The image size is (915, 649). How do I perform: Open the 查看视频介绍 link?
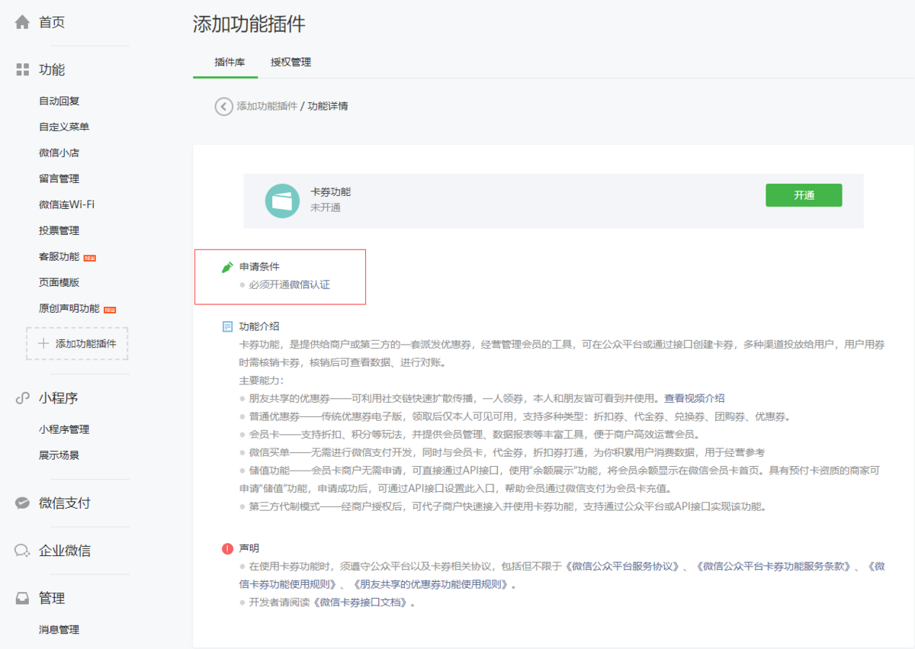click(x=695, y=398)
